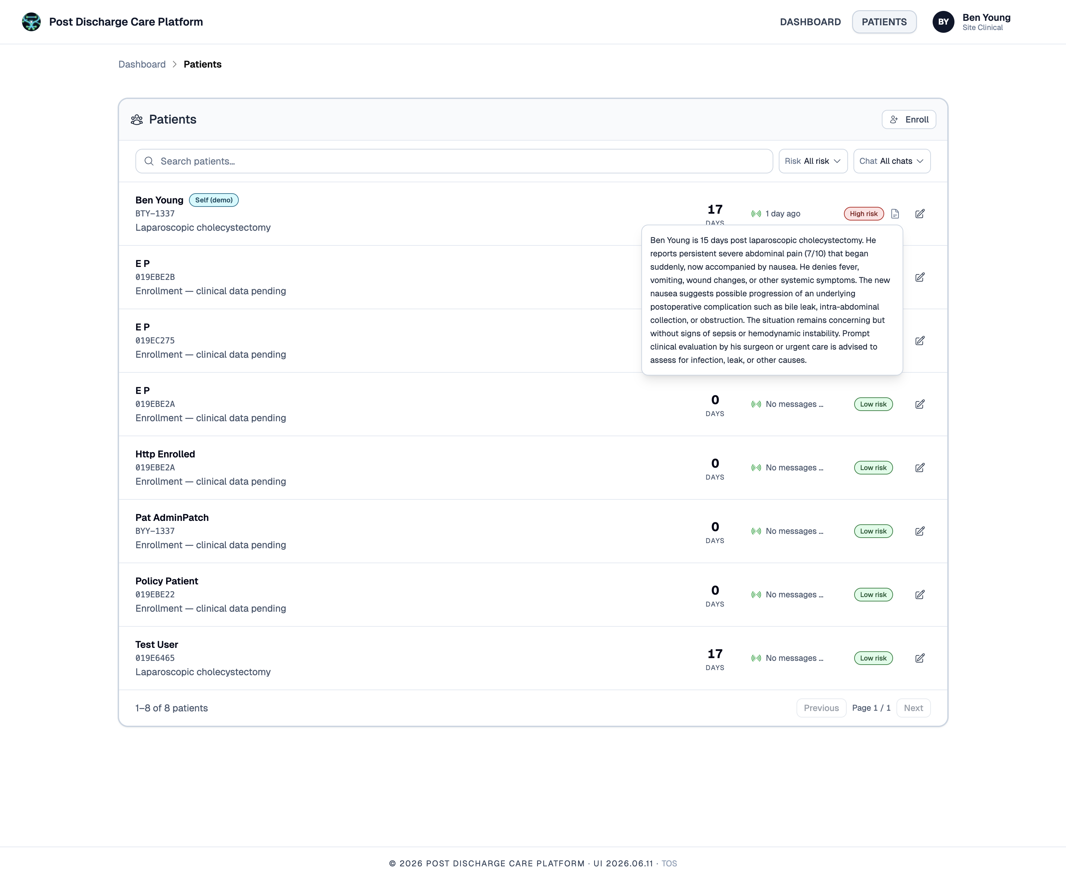Image resolution: width=1066 pixels, height=880 pixels.
Task: Click chat signal icon for Policy Patient
Action: pyautogui.click(x=756, y=595)
